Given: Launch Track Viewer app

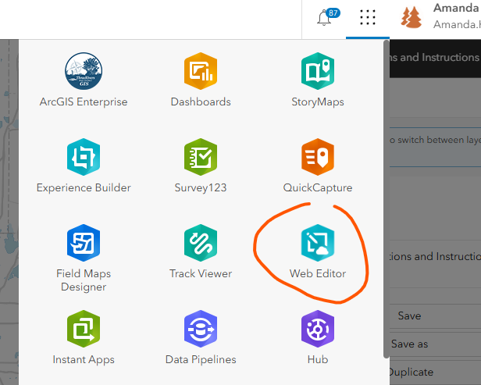Looking at the screenshot, I should (x=201, y=252).
